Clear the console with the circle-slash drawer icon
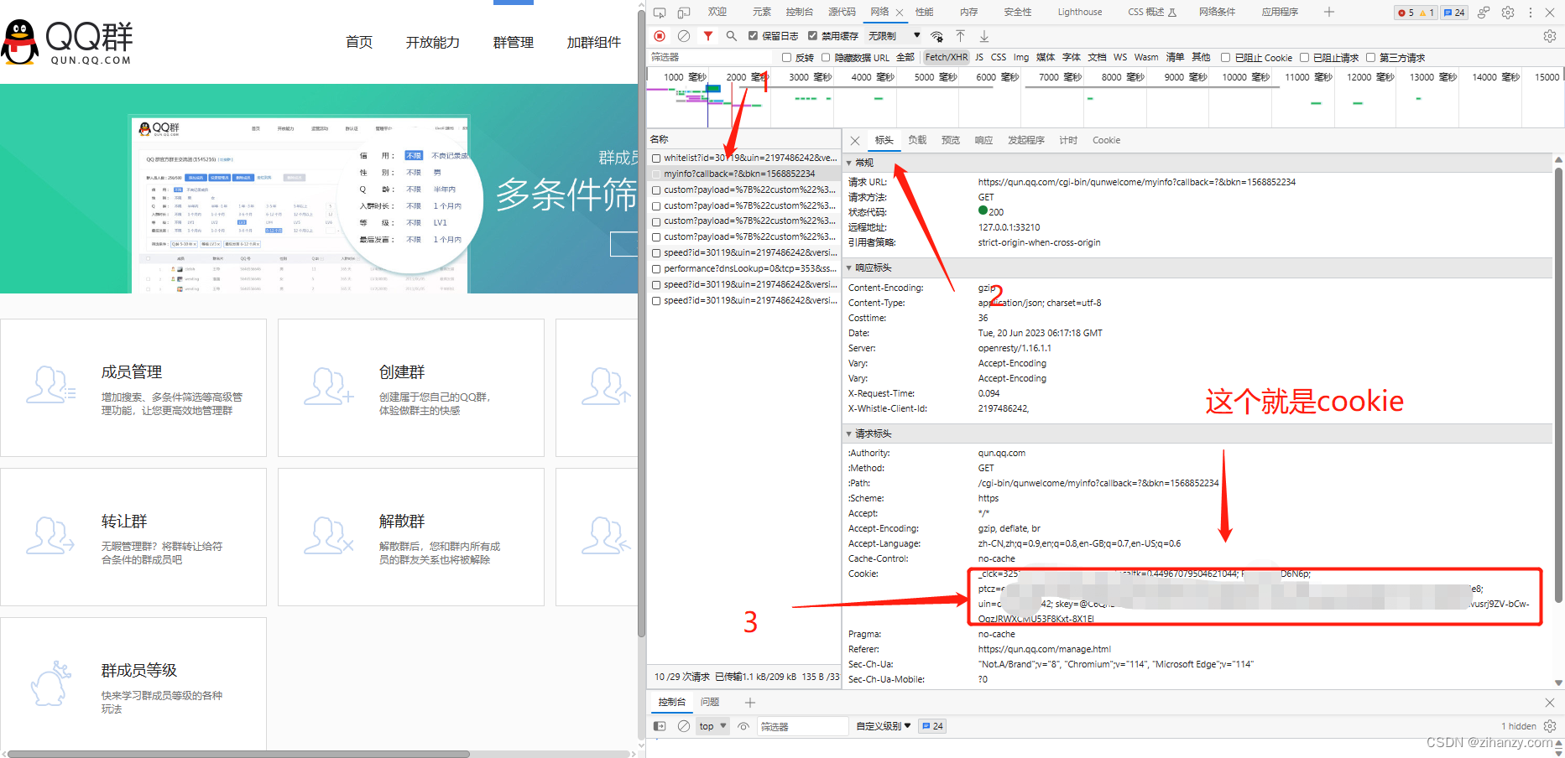The width and height of the screenshot is (1565, 758). tap(684, 726)
